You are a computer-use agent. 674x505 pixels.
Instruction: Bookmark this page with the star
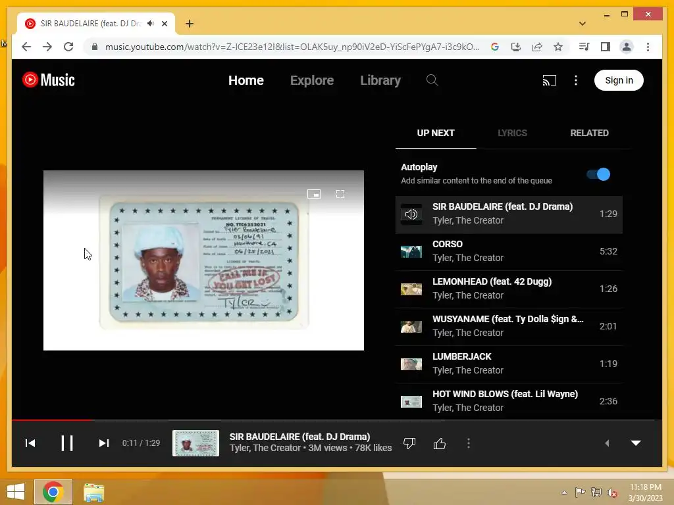point(558,47)
